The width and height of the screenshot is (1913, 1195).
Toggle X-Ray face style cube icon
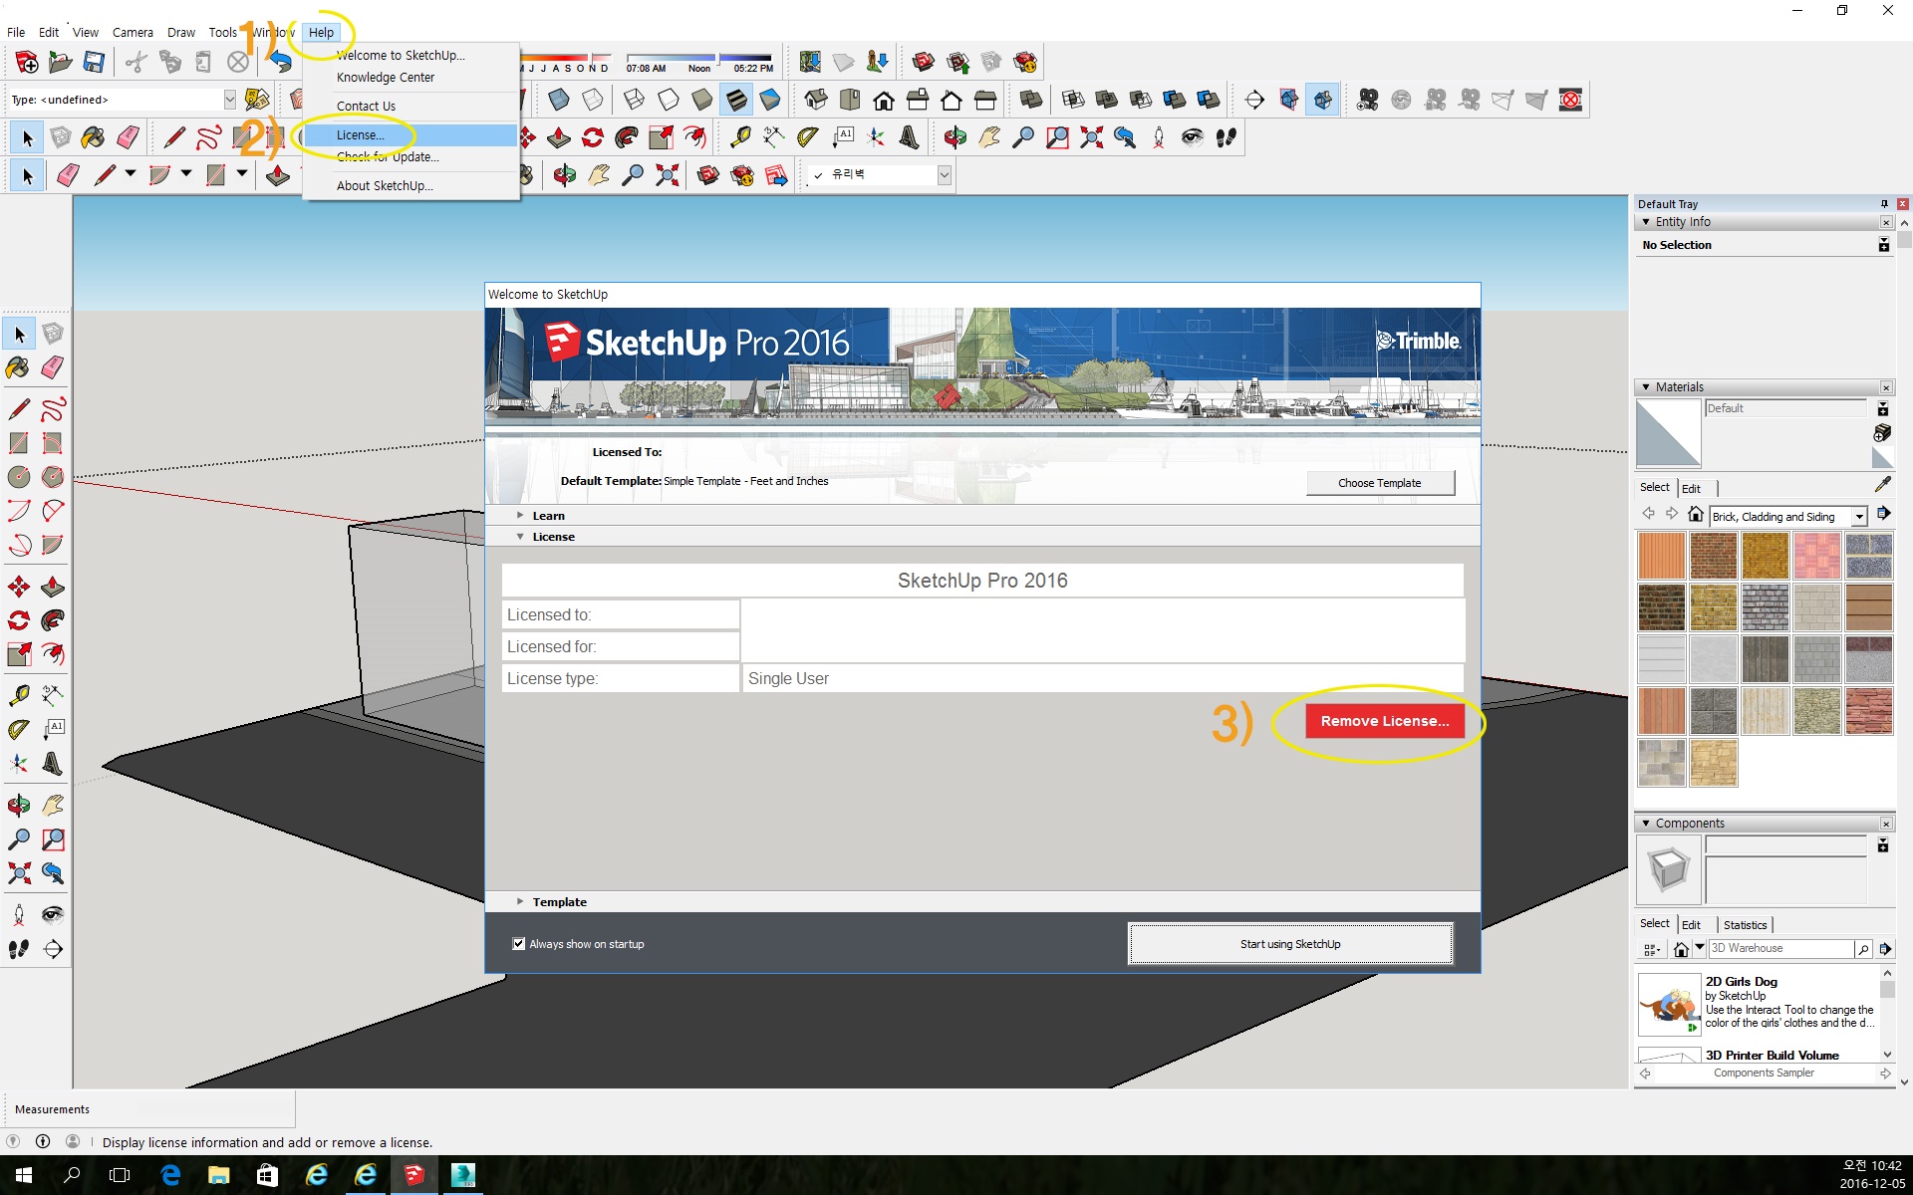tap(559, 100)
